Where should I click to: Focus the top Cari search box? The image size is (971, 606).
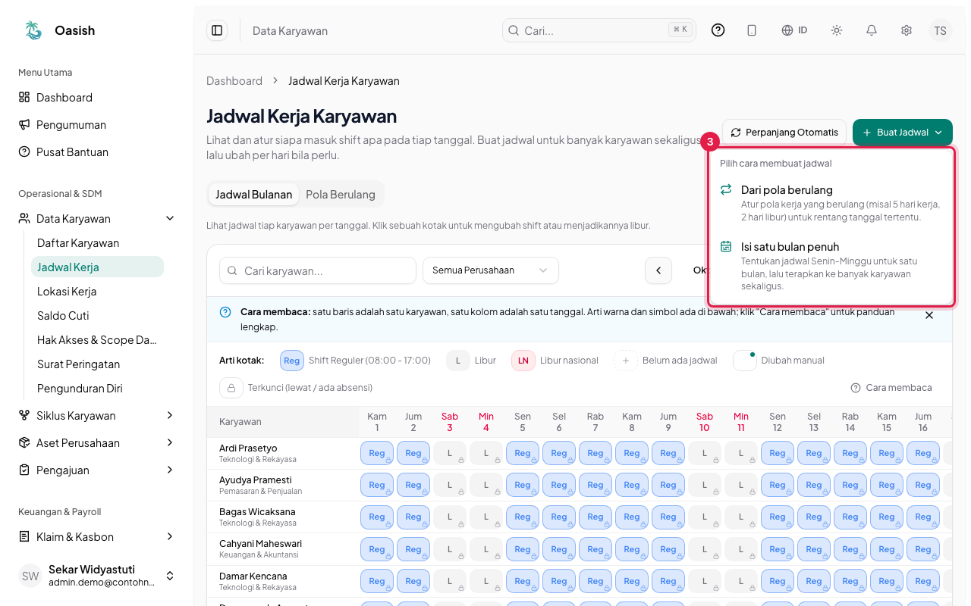click(x=599, y=30)
